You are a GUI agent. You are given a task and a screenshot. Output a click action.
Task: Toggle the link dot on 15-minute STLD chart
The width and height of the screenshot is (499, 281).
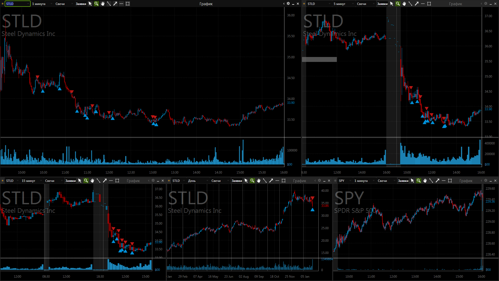pyautogui.click(x=3, y=181)
